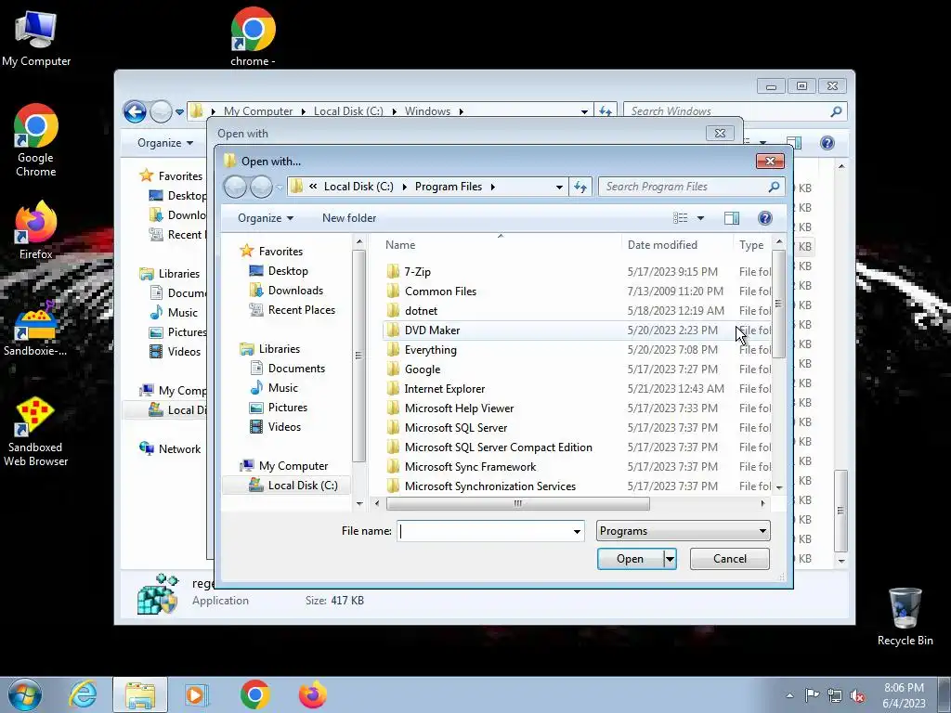Open the 7-Zip folder
Image resolution: width=951 pixels, height=713 pixels.
pyautogui.click(x=417, y=272)
